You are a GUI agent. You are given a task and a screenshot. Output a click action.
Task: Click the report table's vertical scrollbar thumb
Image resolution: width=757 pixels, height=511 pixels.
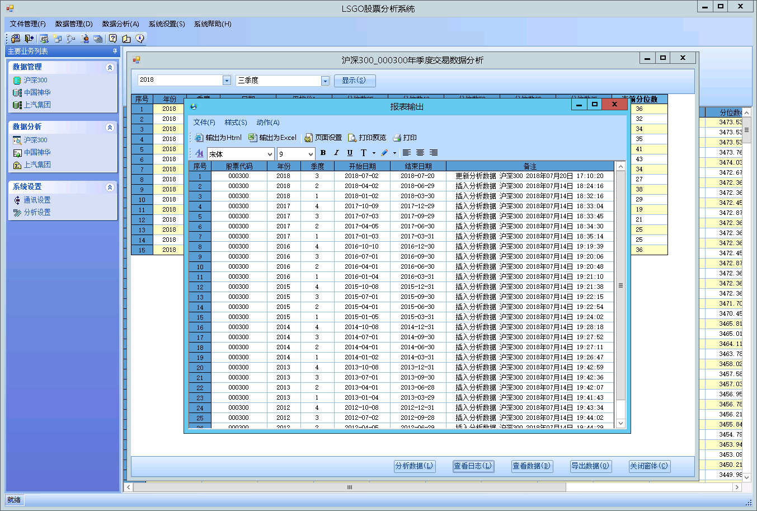tap(620, 285)
